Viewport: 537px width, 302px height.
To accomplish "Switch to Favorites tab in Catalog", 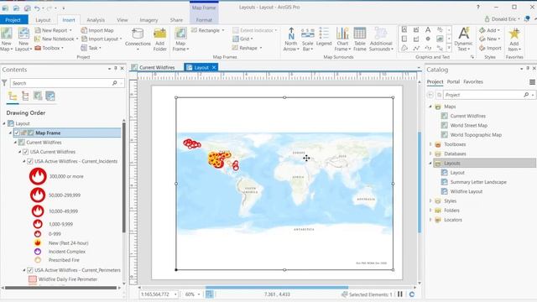I will click(473, 82).
